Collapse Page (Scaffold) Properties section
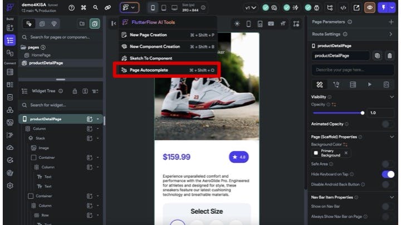Viewport: 401px width, 225px height. coord(392,137)
